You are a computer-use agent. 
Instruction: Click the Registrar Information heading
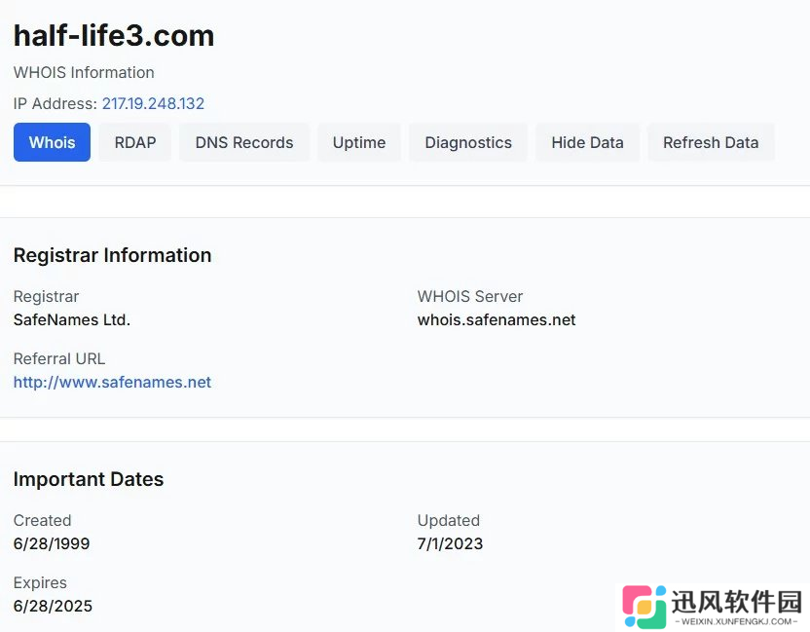pyautogui.click(x=112, y=255)
